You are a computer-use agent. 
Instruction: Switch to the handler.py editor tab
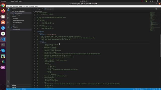point(49,9)
